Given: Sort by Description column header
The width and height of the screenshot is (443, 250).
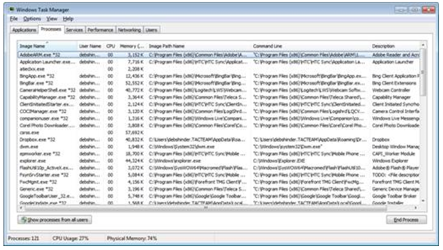Looking at the screenshot, I should [395, 46].
